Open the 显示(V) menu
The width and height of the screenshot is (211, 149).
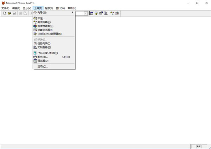click(27, 8)
